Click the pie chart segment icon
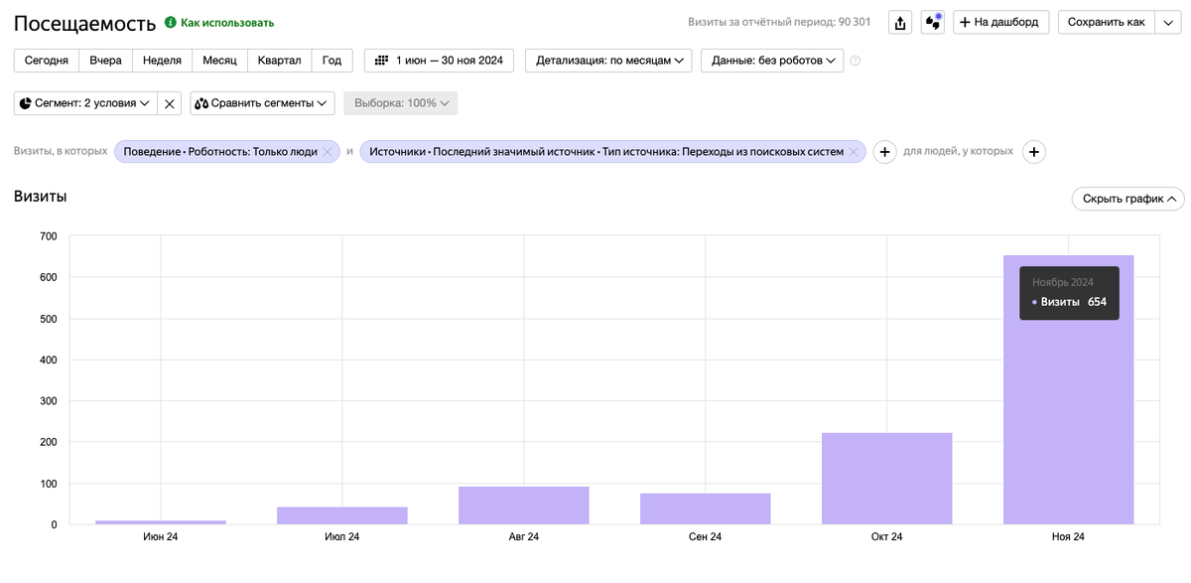This screenshot has width=1191, height=583. [26, 103]
